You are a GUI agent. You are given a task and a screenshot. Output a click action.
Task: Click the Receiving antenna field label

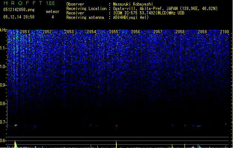(85, 17)
